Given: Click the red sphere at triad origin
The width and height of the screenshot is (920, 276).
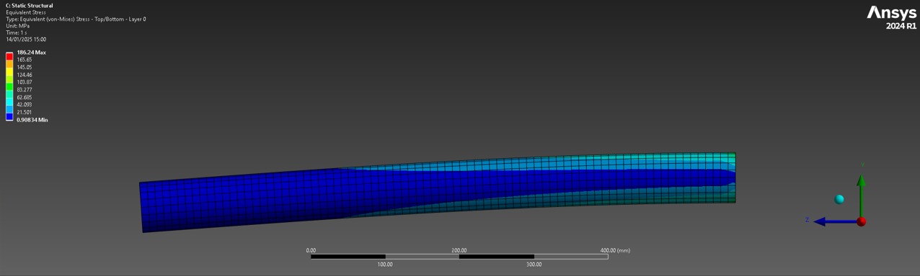Looking at the screenshot, I should pos(861,222).
